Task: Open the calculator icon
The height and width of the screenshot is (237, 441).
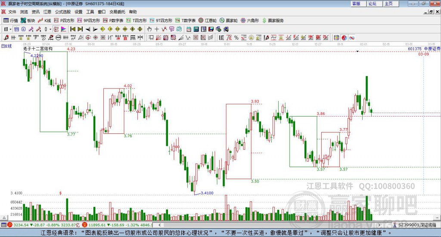Action: [196, 29]
